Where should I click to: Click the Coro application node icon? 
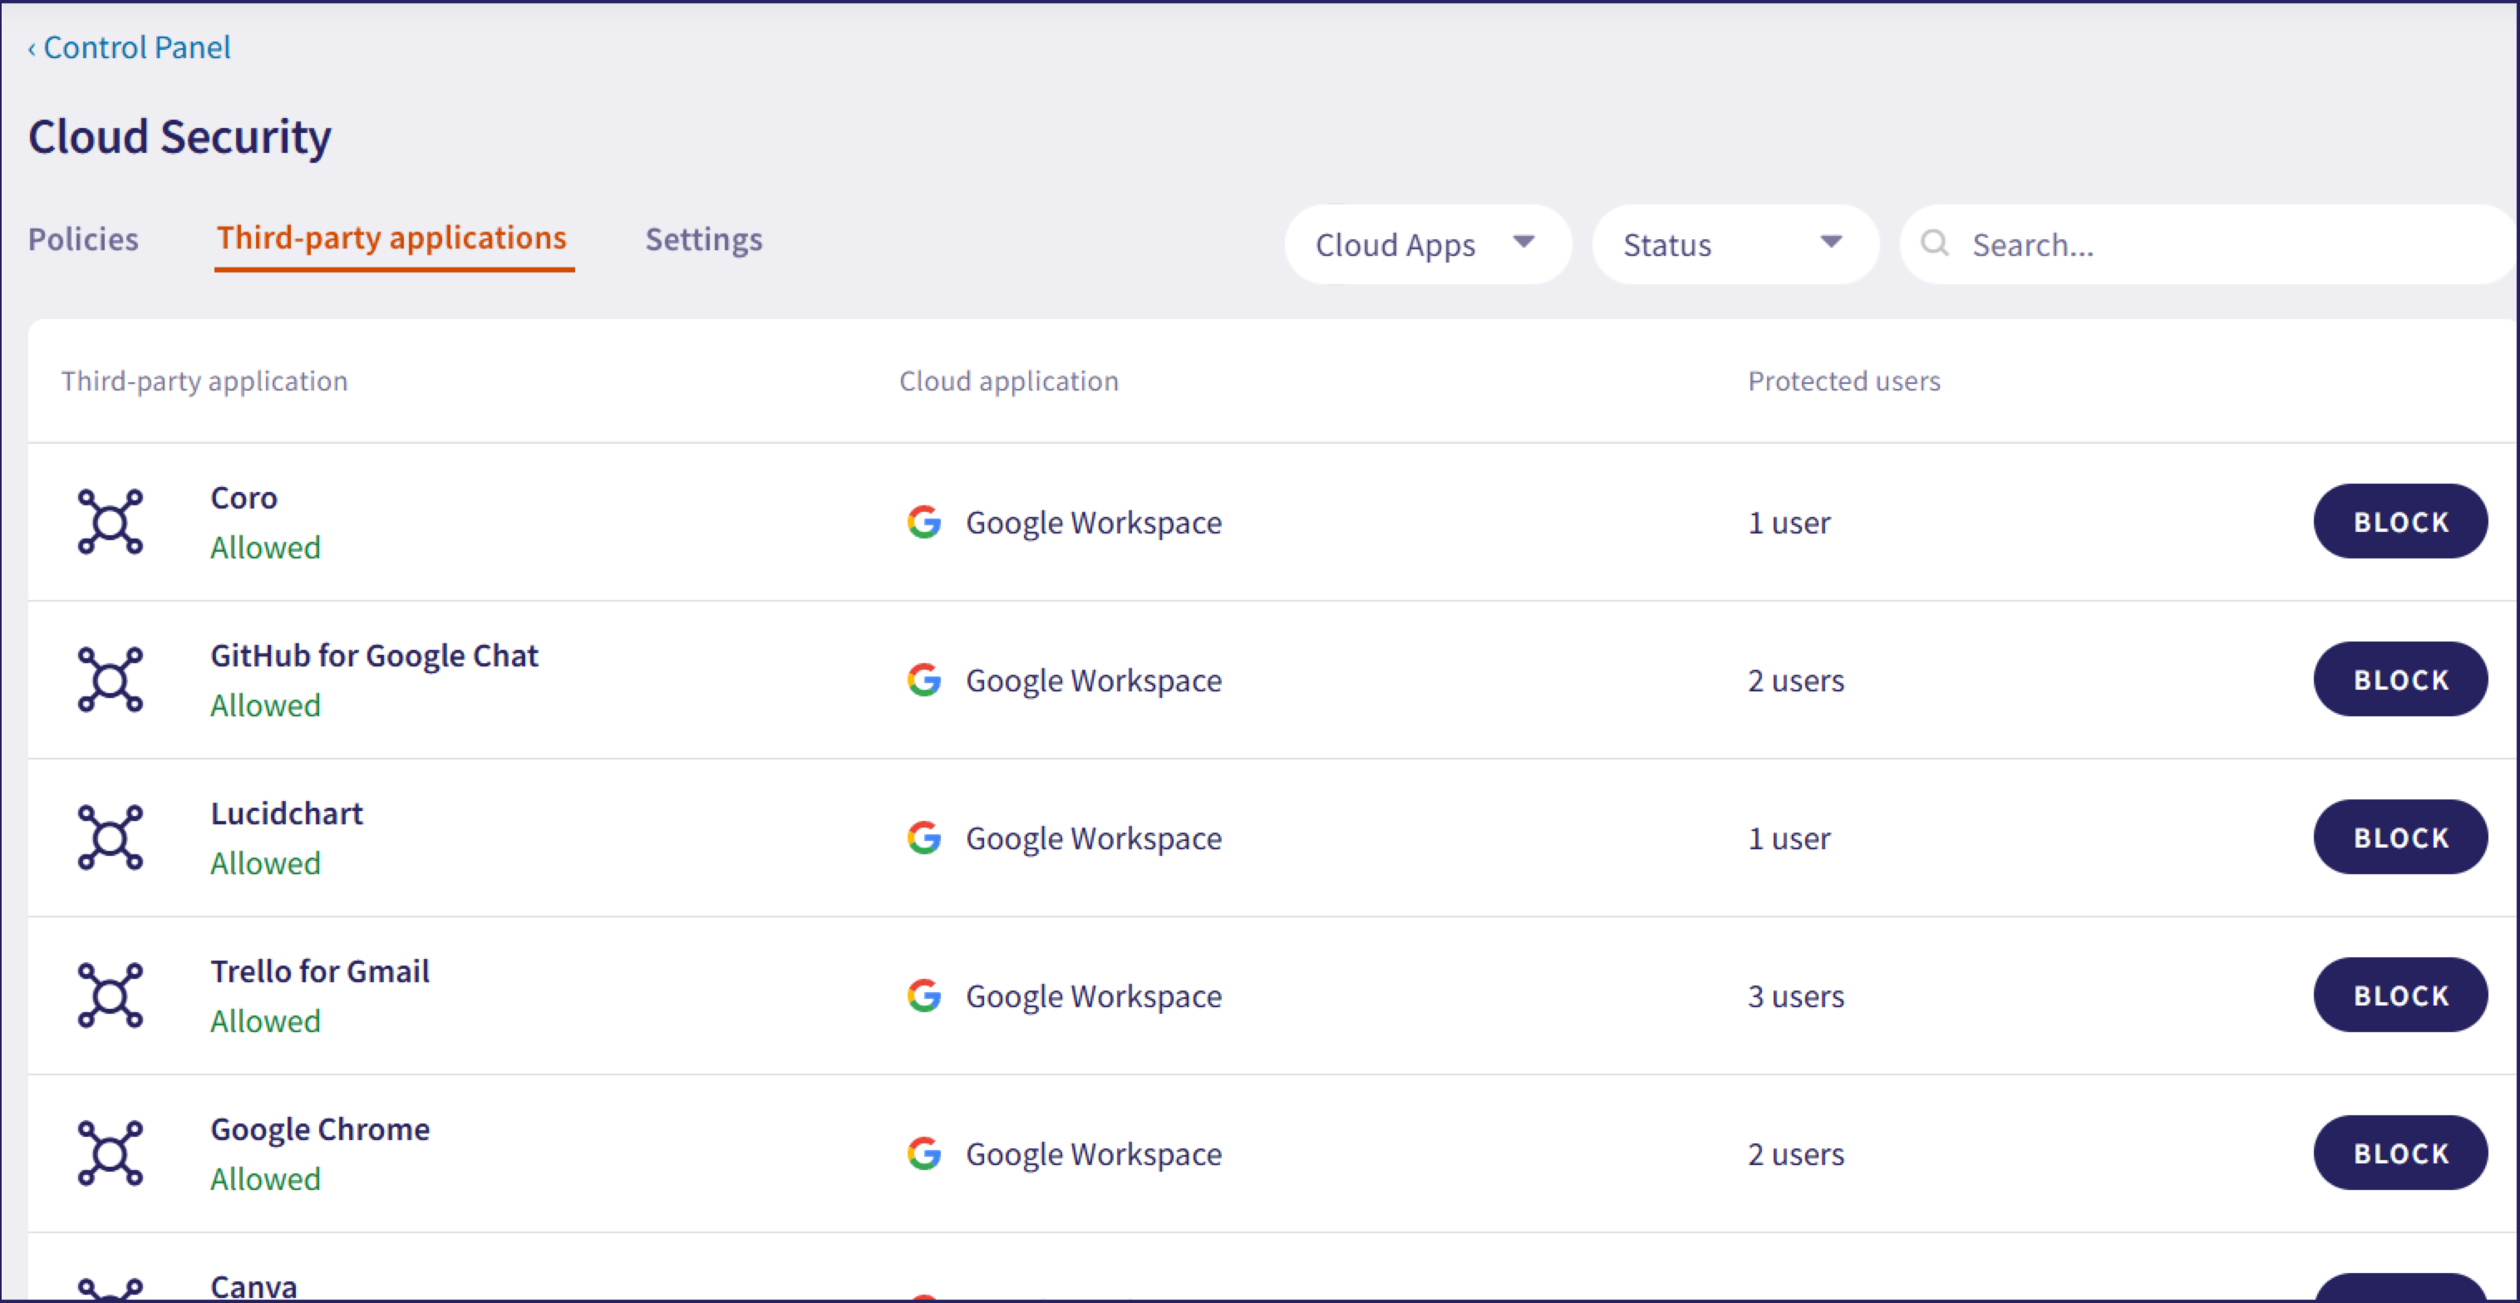pyautogui.click(x=110, y=521)
